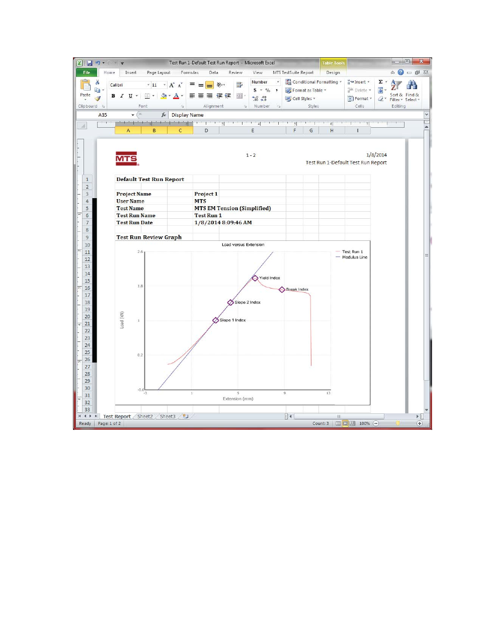Switch to the Insert ribbon tab
The height and width of the screenshot is (621, 480).
(131, 72)
